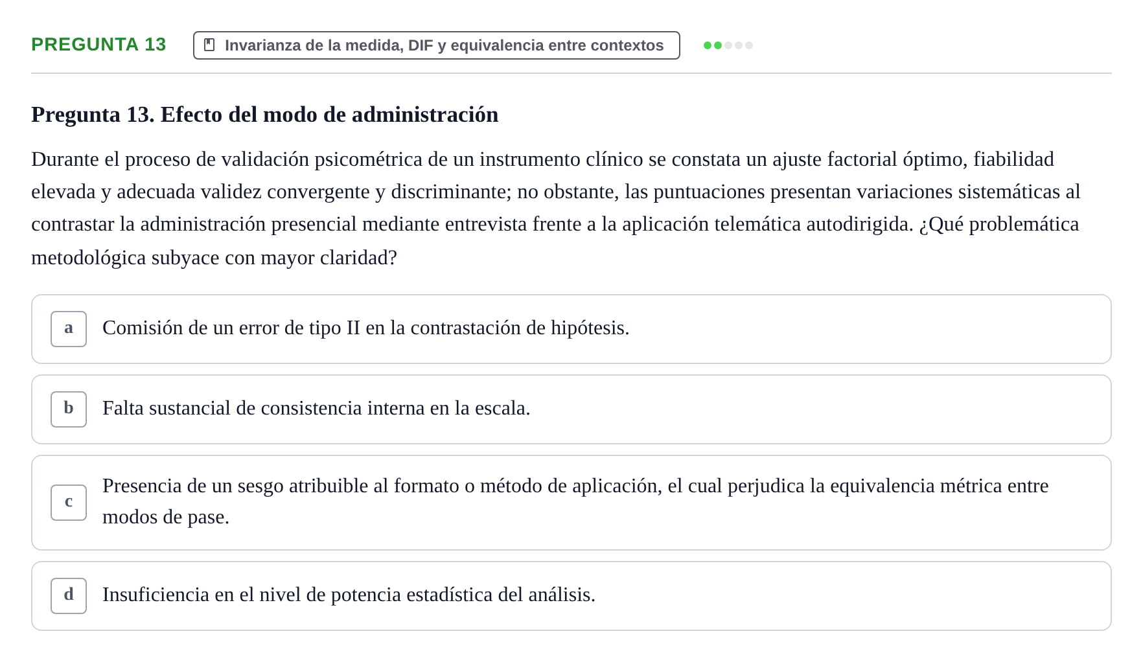Screen dimensions: 1143x662
Task: Choose answer about consistencia interna
Action: pos(571,409)
